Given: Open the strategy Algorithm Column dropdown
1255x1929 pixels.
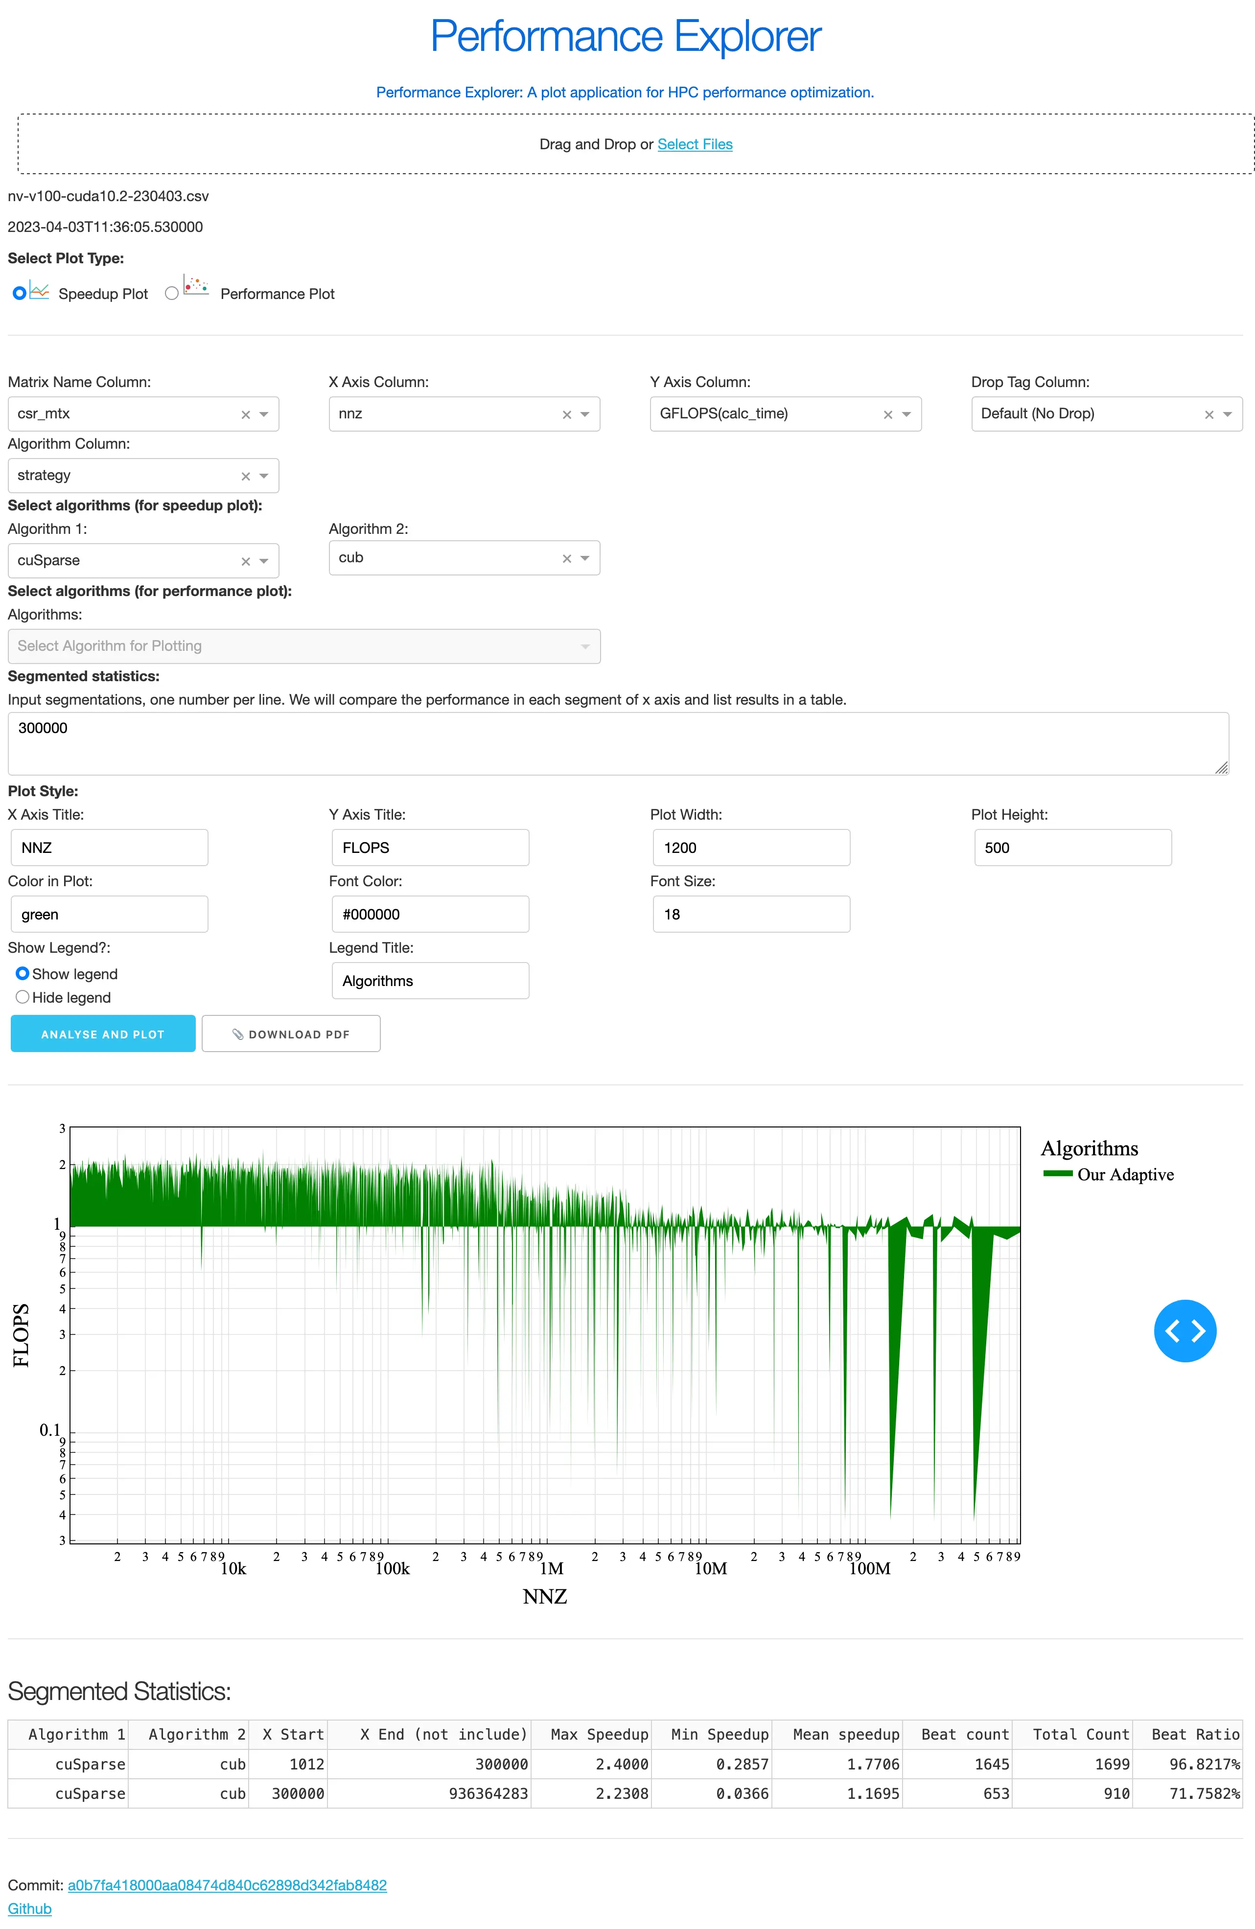Looking at the screenshot, I should (263, 477).
